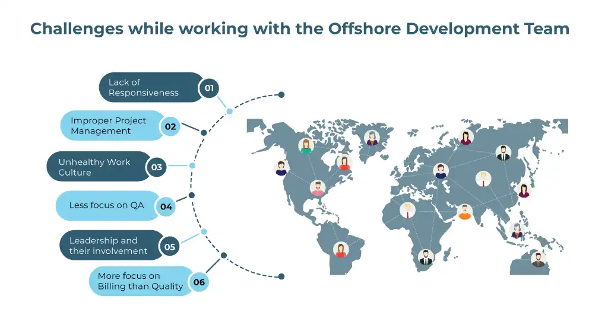
Task: Click the Lack of Responsiveness label
Action: click(x=144, y=88)
